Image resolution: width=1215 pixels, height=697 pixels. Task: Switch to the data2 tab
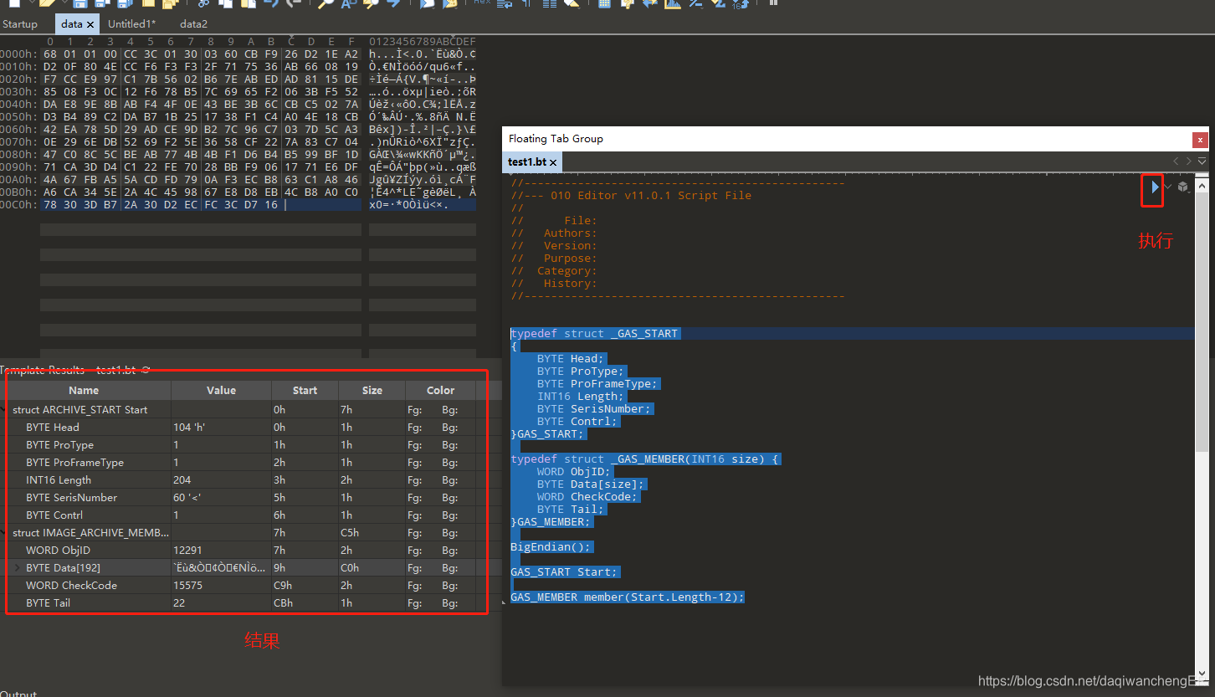[x=193, y=24]
